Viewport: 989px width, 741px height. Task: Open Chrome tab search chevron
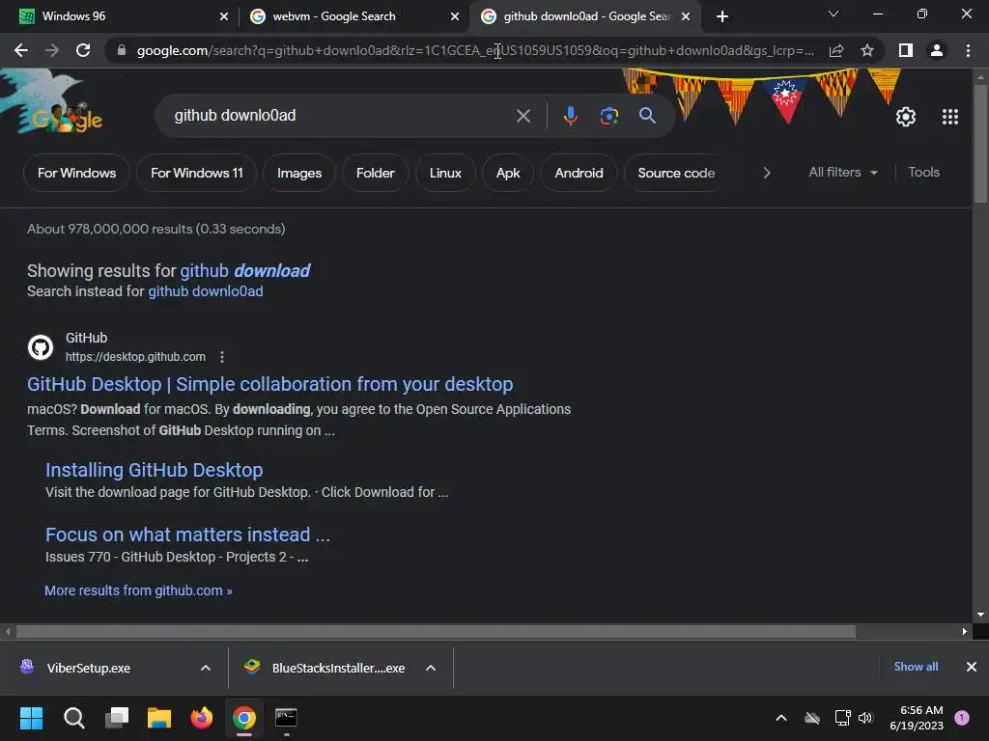[x=834, y=14]
